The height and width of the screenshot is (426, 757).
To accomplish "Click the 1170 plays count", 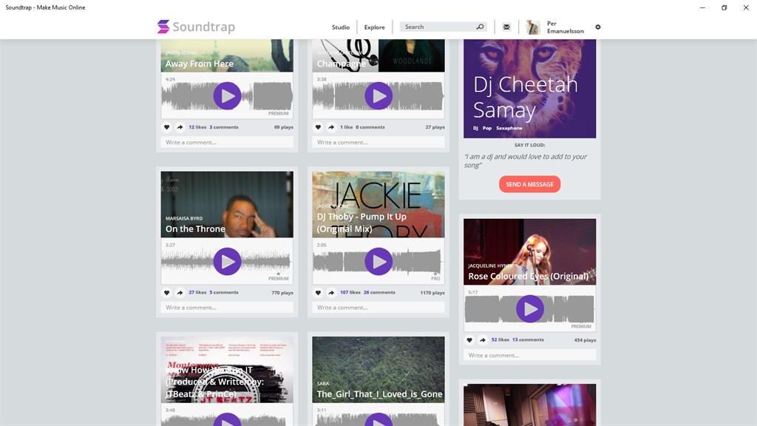I will click(432, 293).
